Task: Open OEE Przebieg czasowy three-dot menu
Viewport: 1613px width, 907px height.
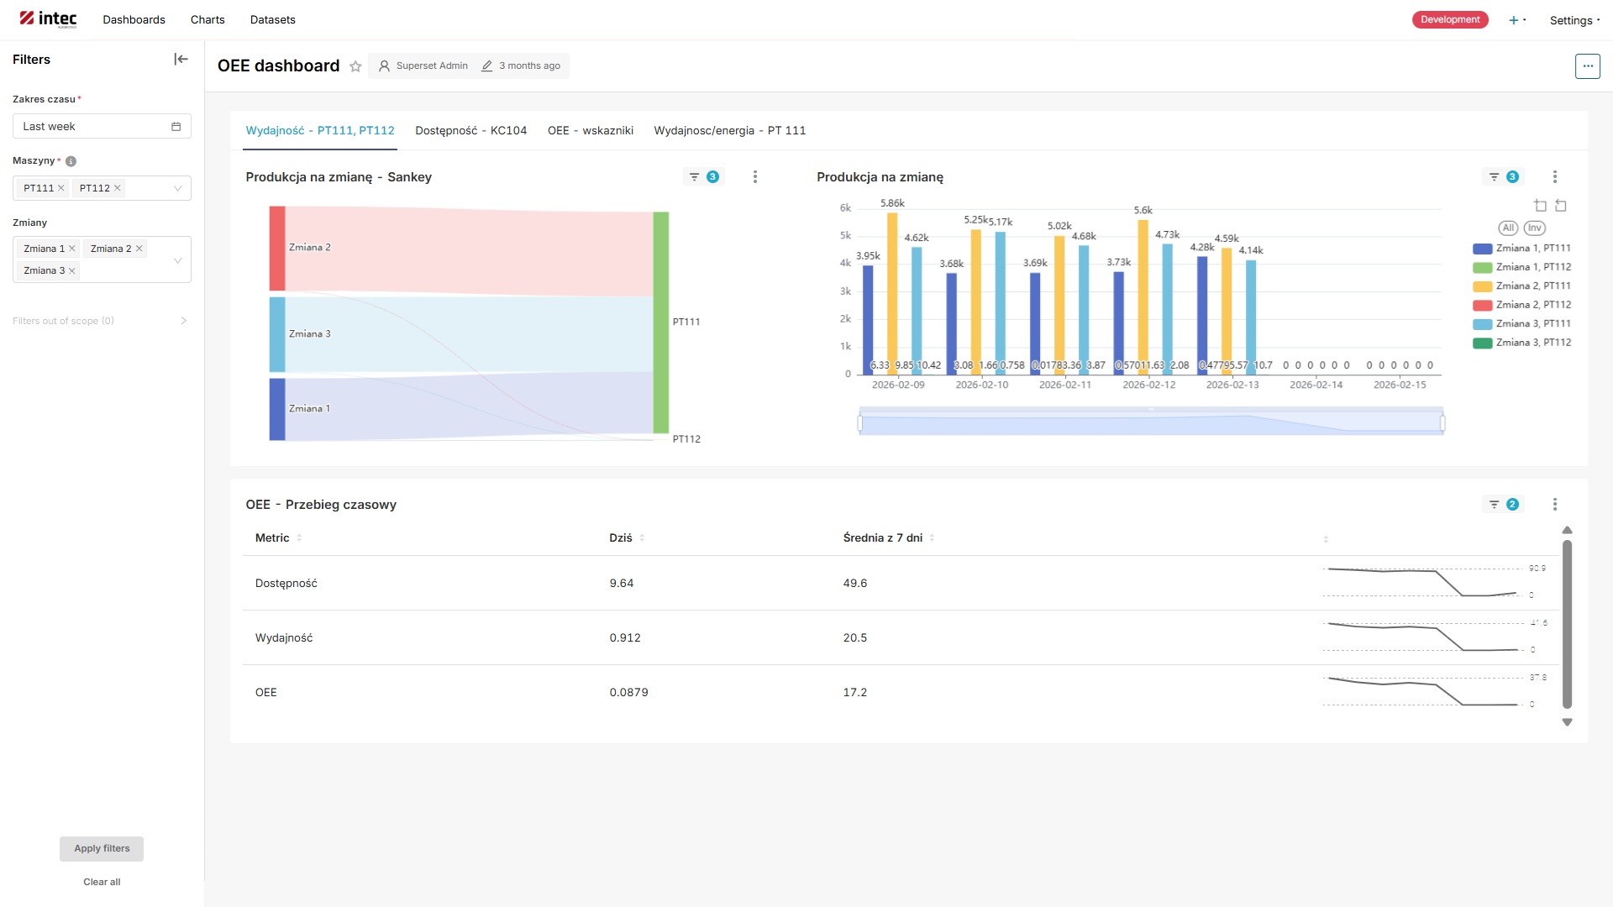Action: 1555,505
